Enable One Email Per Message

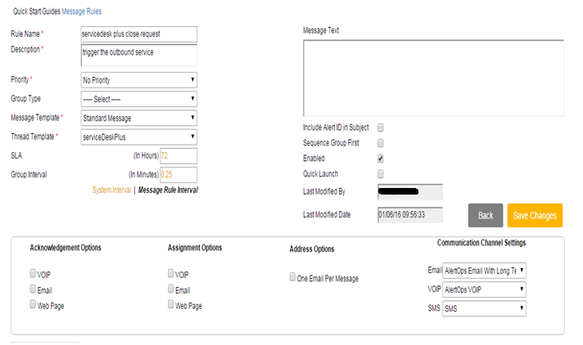tap(293, 277)
